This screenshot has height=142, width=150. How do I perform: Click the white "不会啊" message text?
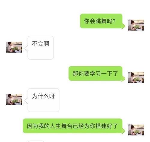pyautogui.click(x=40, y=44)
